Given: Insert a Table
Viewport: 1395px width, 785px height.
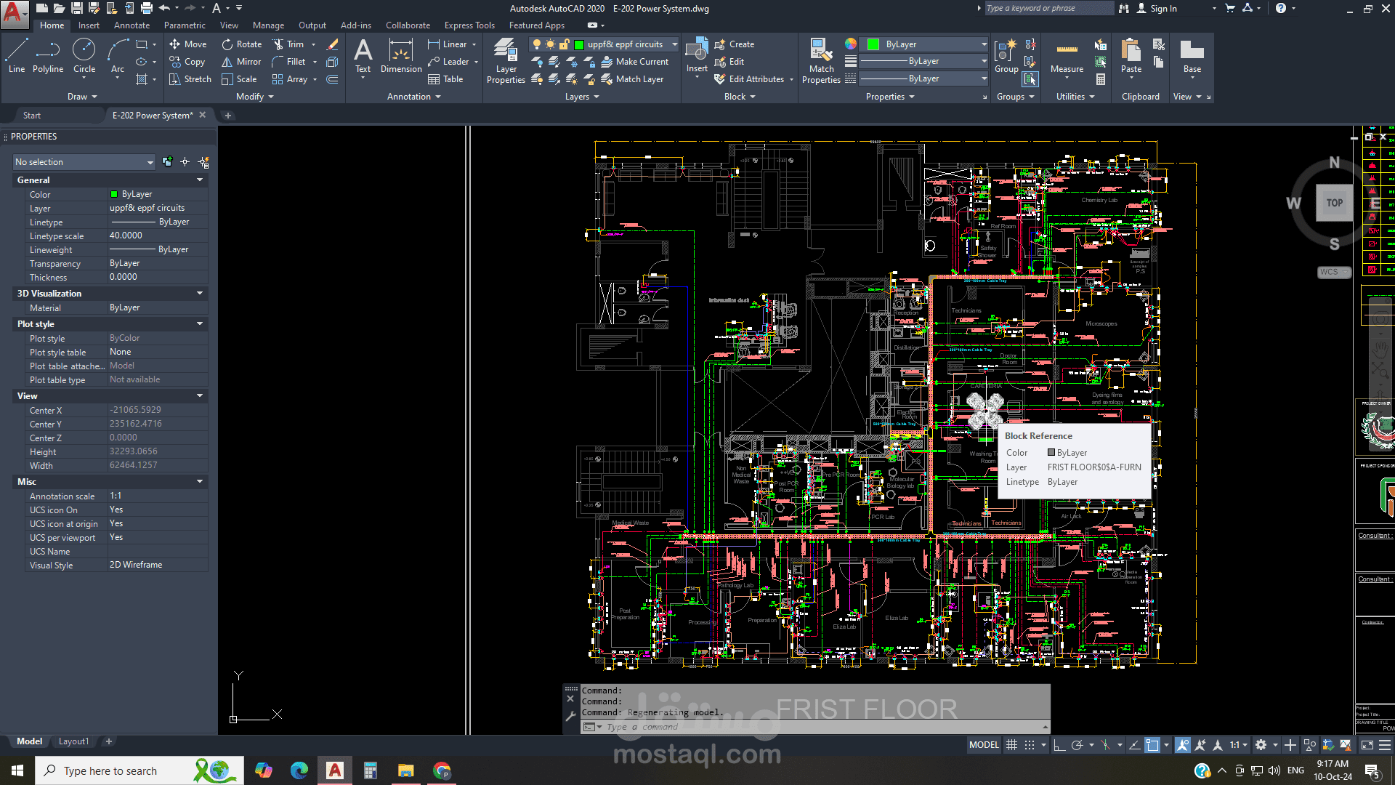Looking at the screenshot, I should coord(445,79).
